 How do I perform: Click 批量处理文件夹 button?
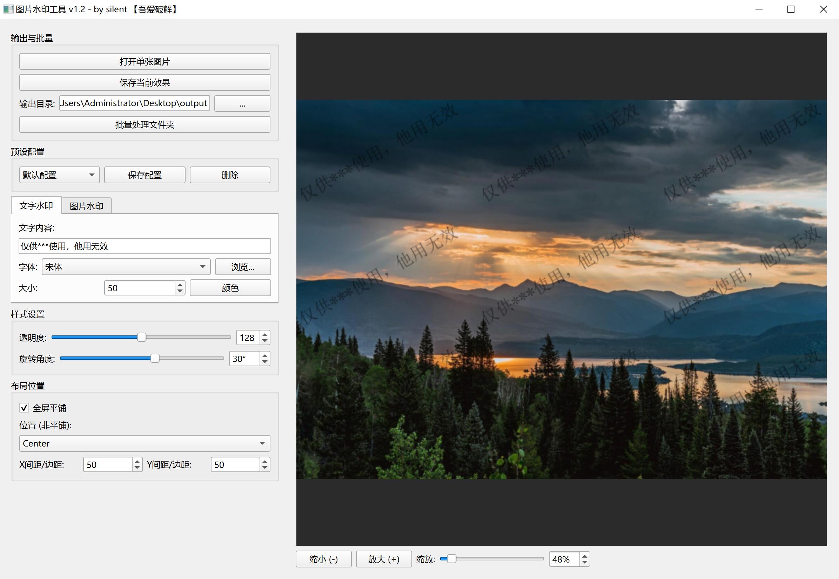coord(145,124)
